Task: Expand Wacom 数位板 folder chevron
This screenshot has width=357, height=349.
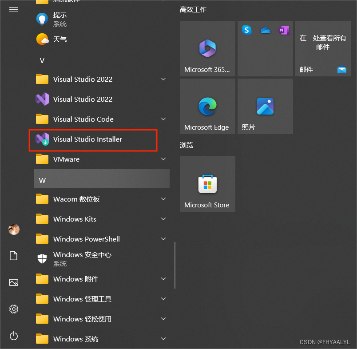Action: point(163,199)
